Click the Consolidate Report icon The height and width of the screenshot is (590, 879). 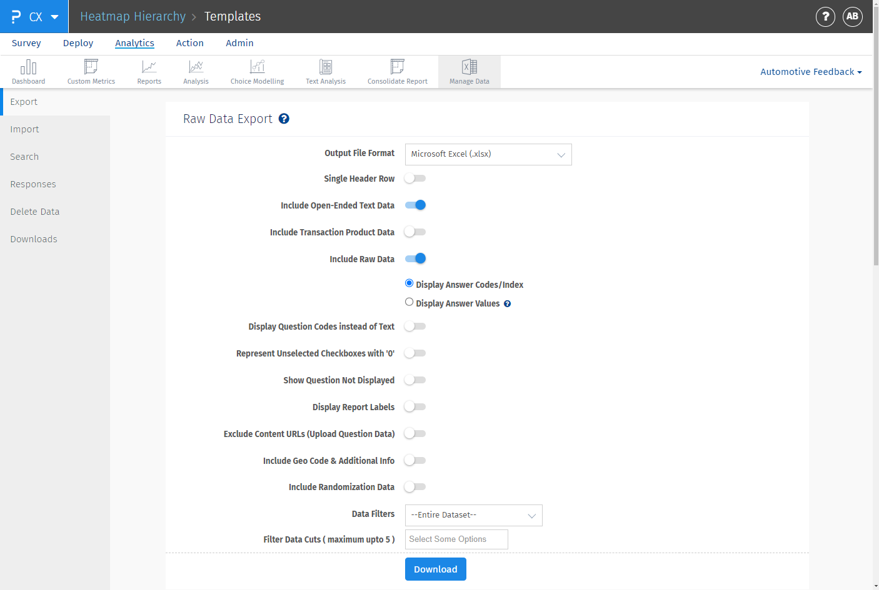[397, 71]
